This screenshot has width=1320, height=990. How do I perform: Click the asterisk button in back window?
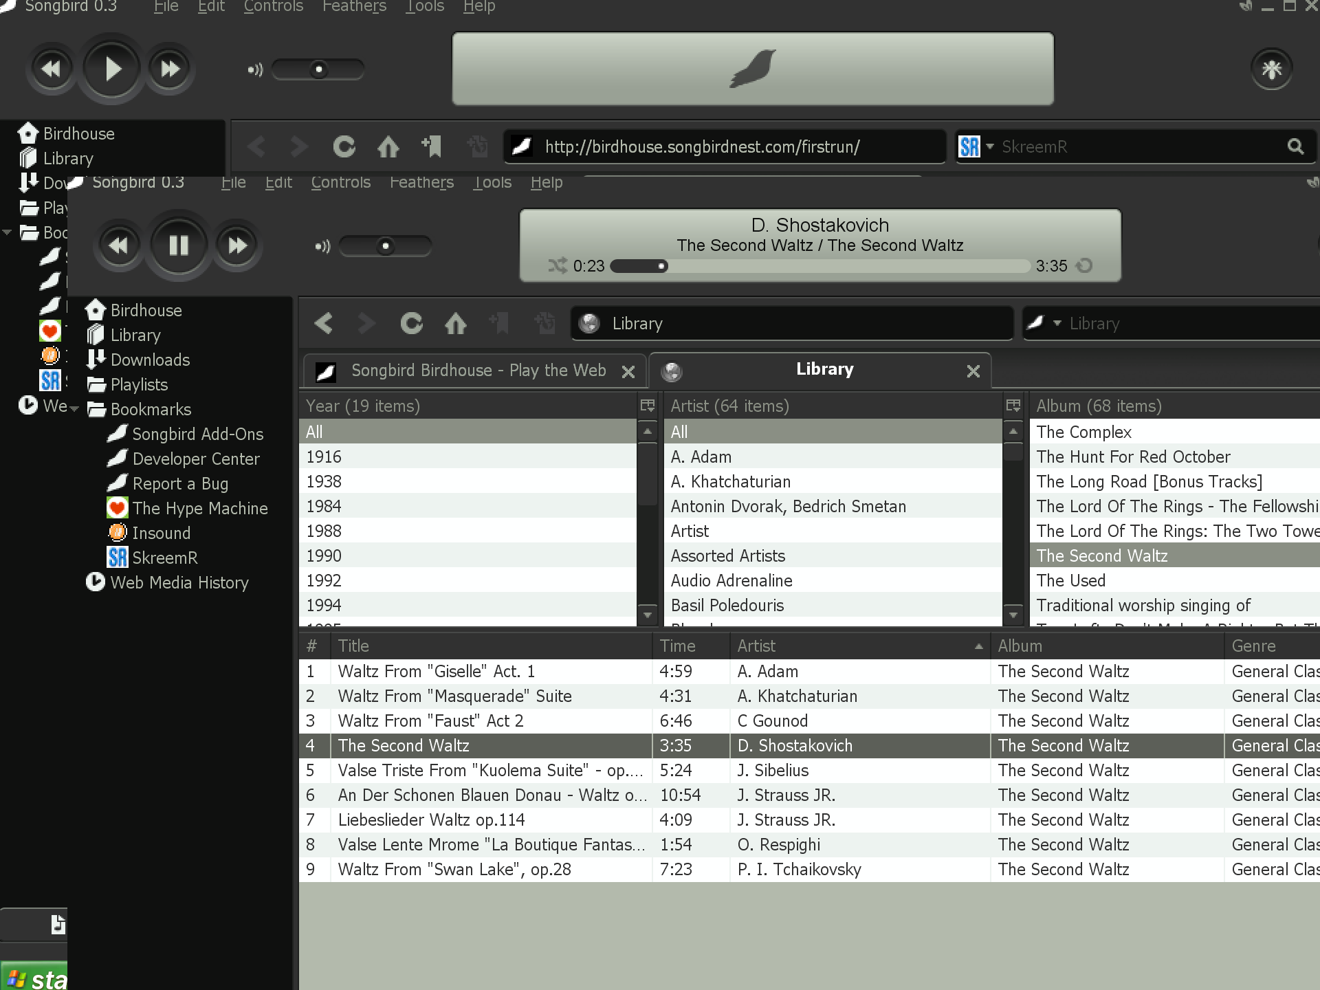coord(1272,69)
